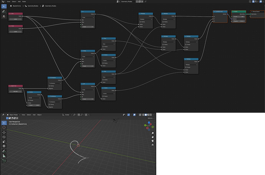Open the Global transform orientation dropdown
This screenshot has width=265, height=175.
pos(67,115)
